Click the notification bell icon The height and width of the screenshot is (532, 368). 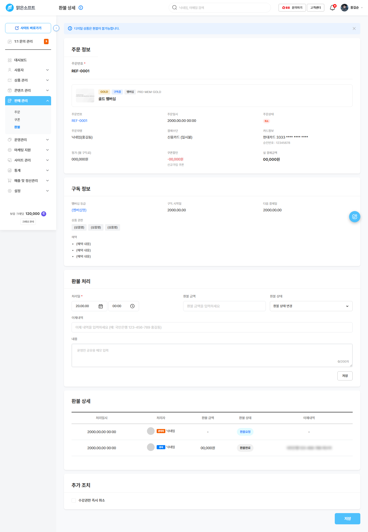pos(332,8)
